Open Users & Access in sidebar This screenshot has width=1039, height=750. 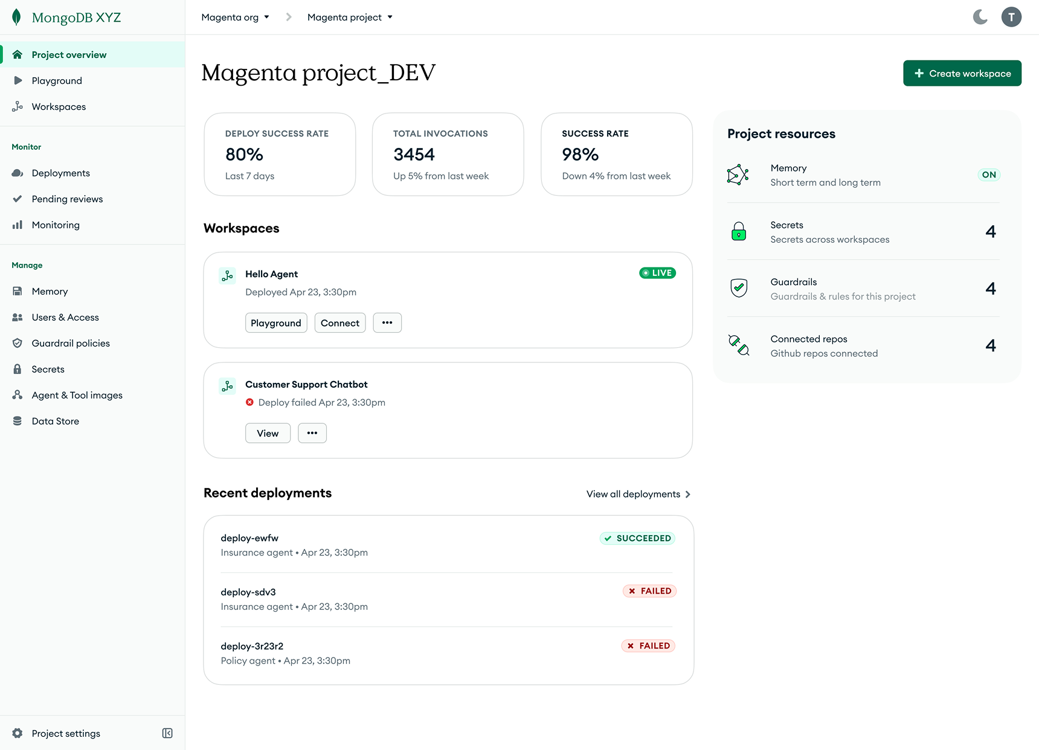pyautogui.click(x=92, y=317)
